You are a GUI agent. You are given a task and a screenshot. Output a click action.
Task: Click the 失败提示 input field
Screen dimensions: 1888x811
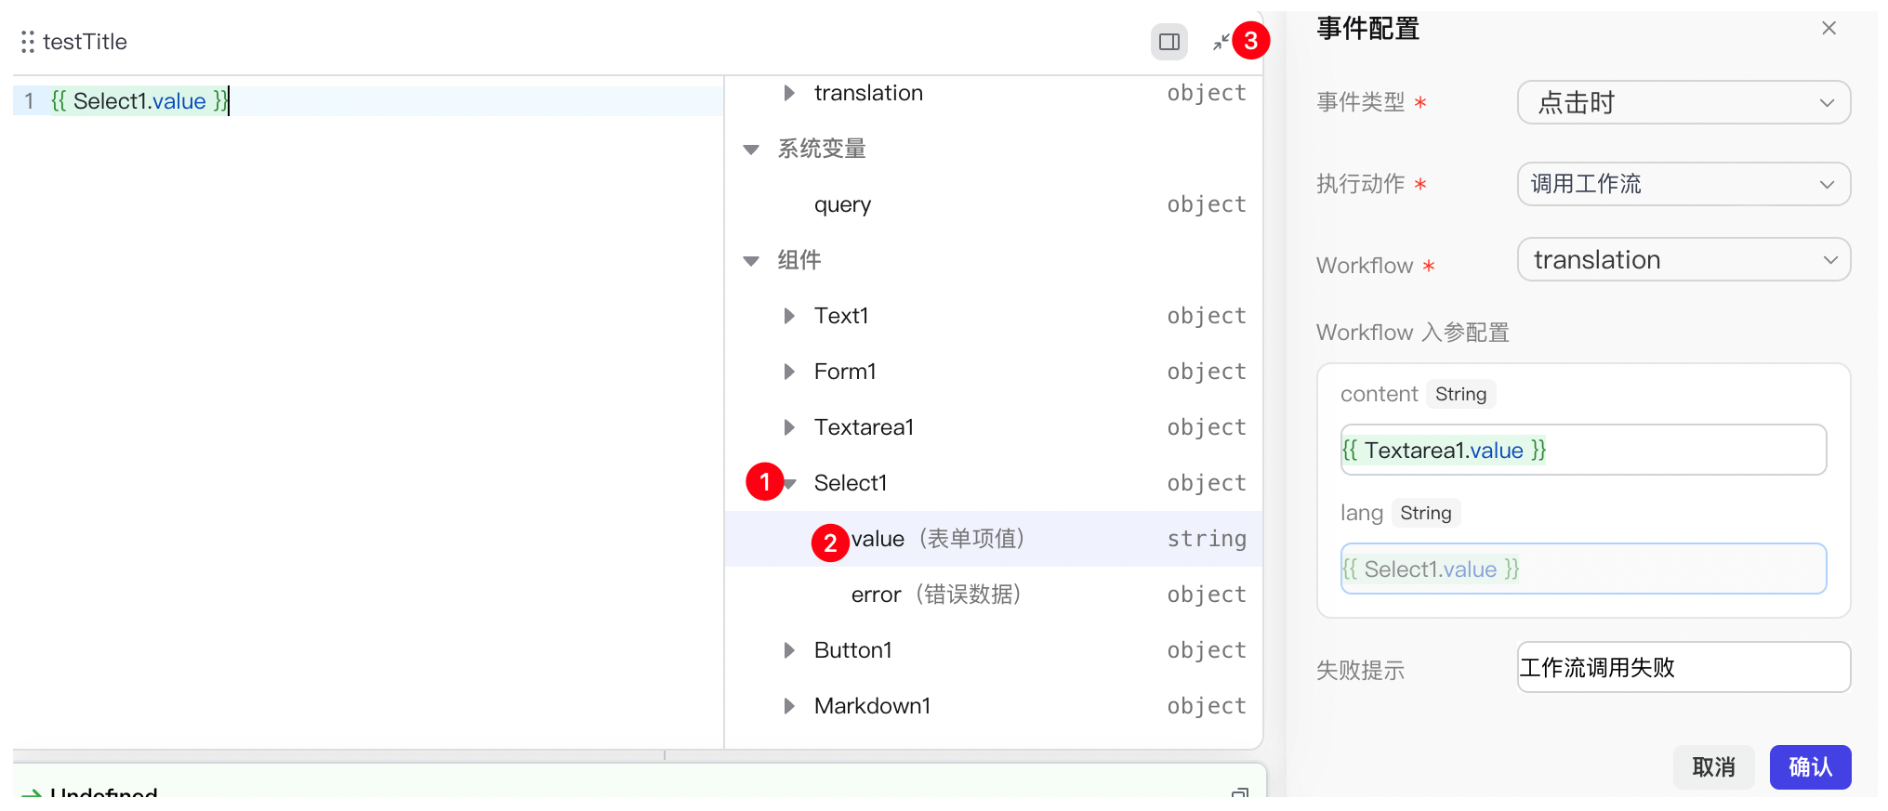click(1683, 667)
